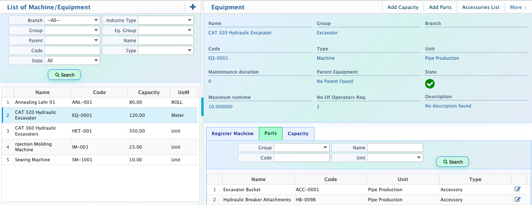This screenshot has width=532, height=205.
Task: Click the equipment code value EQ-0001
Action: pos(218,58)
